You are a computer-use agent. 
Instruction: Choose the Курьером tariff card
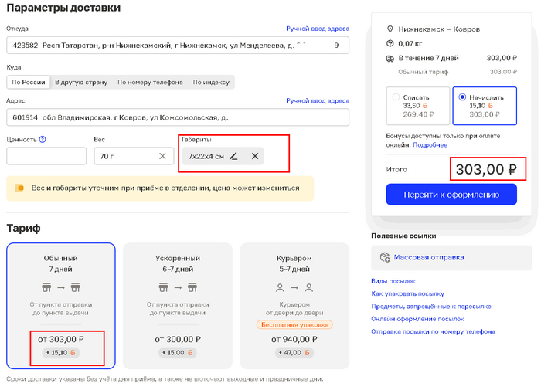(294, 306)
